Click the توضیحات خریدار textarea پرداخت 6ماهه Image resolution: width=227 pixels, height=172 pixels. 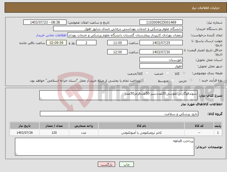(104, 147)
